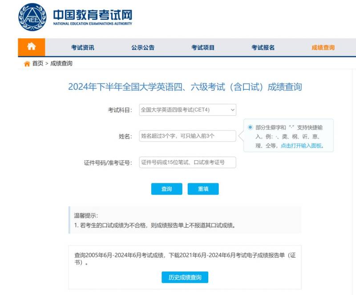Click the 证件号码/准考证号 input field

(187, 162)
